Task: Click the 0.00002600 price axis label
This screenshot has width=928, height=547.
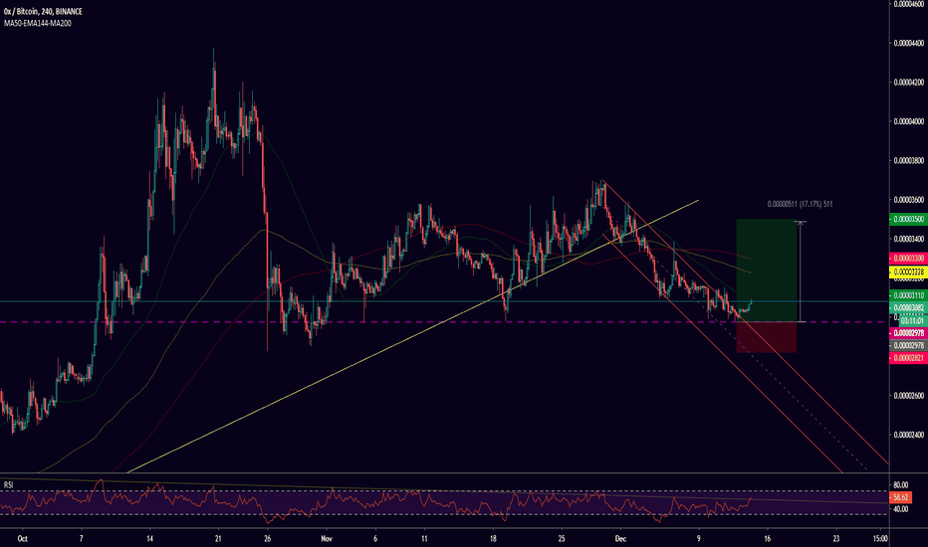Action: tap(909, 396)
